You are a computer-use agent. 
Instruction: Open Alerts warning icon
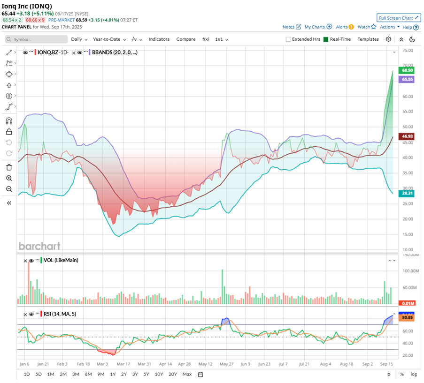tap(351, 27)
